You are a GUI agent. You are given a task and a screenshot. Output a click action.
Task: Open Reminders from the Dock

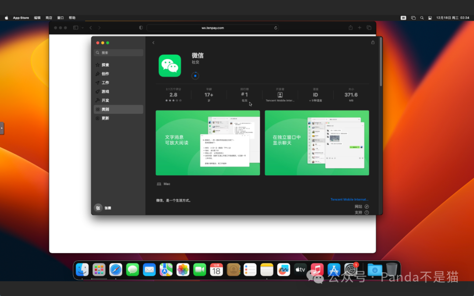pos(250,270)
